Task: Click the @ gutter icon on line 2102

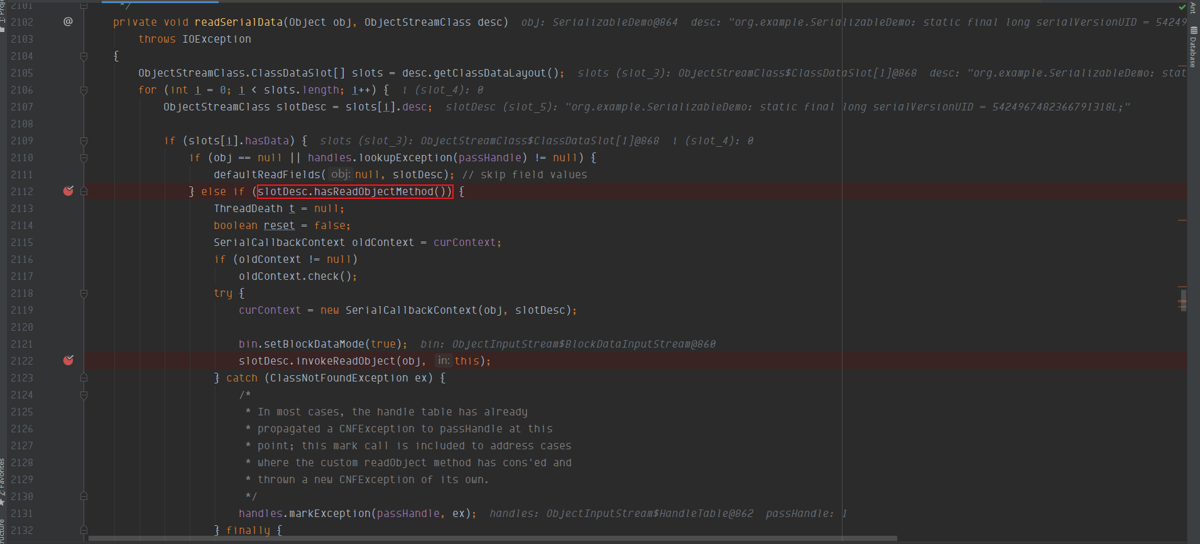Action: point(68,21)
